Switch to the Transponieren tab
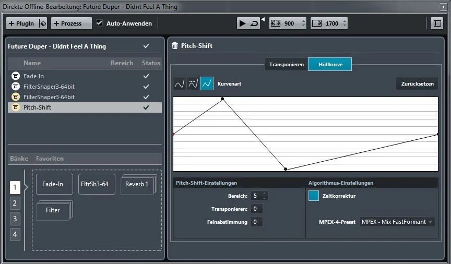The height and width of the screenshot is (264, 451). coord(286,64)
